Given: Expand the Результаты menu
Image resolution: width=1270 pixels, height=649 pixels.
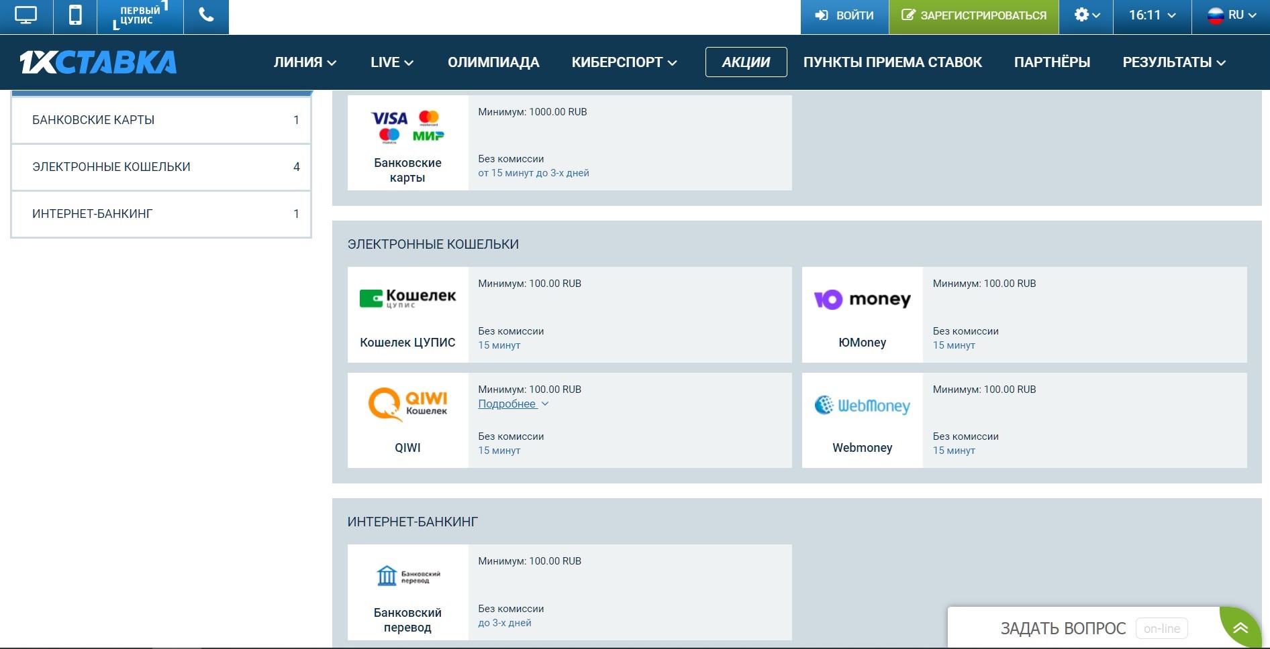Looking at the screenshot, I should tap(1174, 62).
